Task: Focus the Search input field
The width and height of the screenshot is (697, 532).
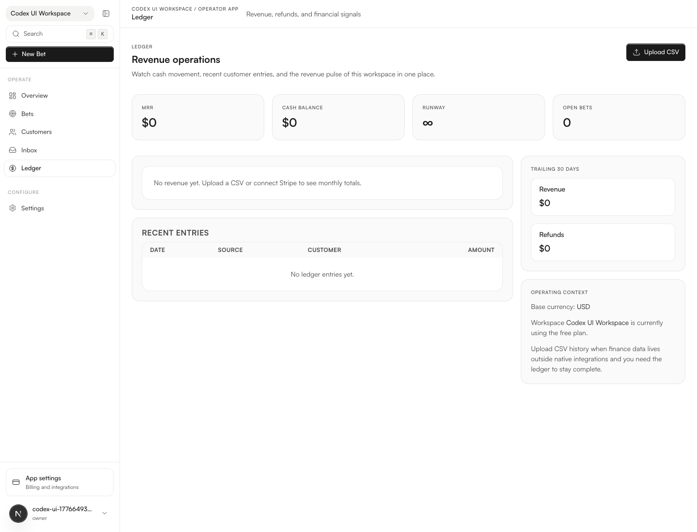Action: (53, 34)
